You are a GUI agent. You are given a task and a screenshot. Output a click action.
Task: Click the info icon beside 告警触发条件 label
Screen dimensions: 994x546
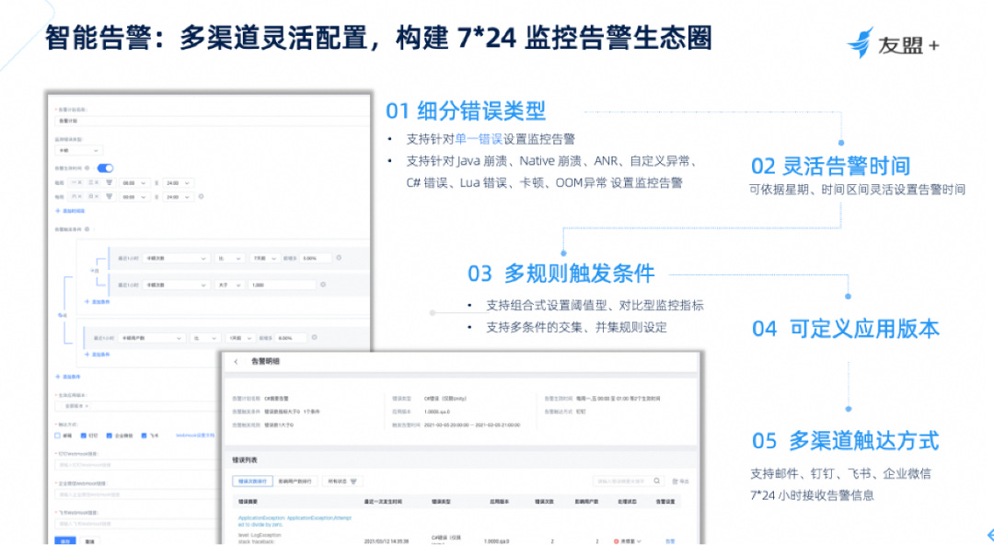click(x=87, y=229)
